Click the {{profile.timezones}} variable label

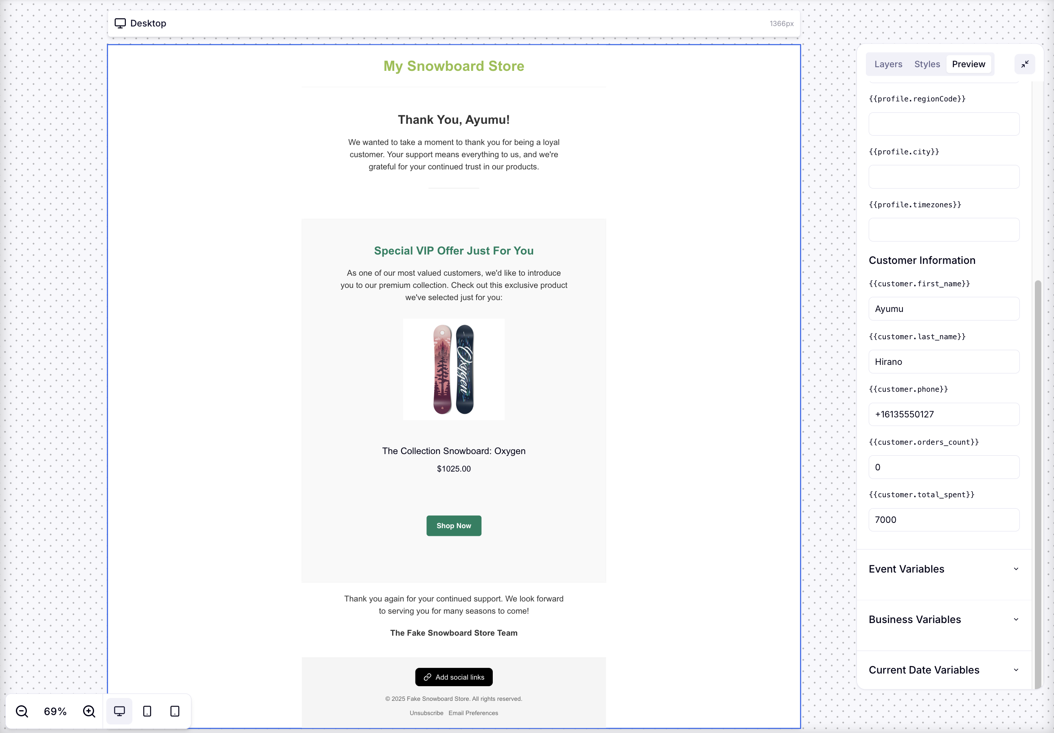click(x=915, y=205)
